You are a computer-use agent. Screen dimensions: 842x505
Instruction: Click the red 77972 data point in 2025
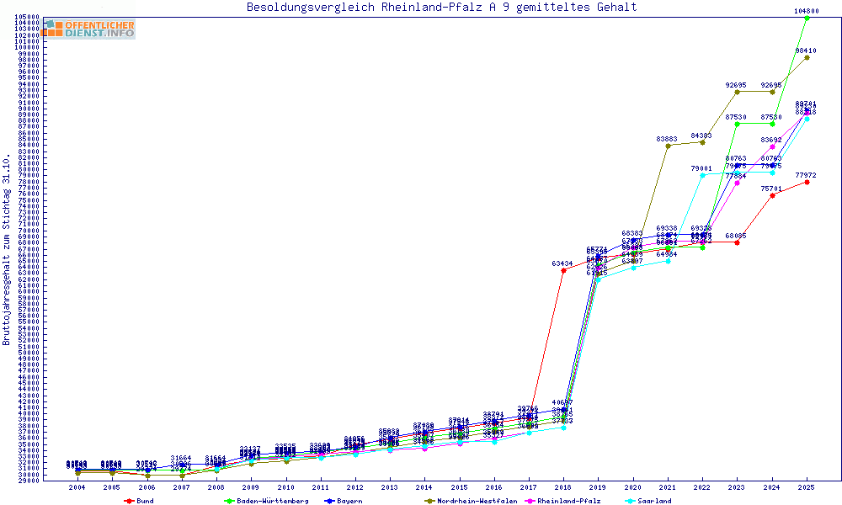807,182
